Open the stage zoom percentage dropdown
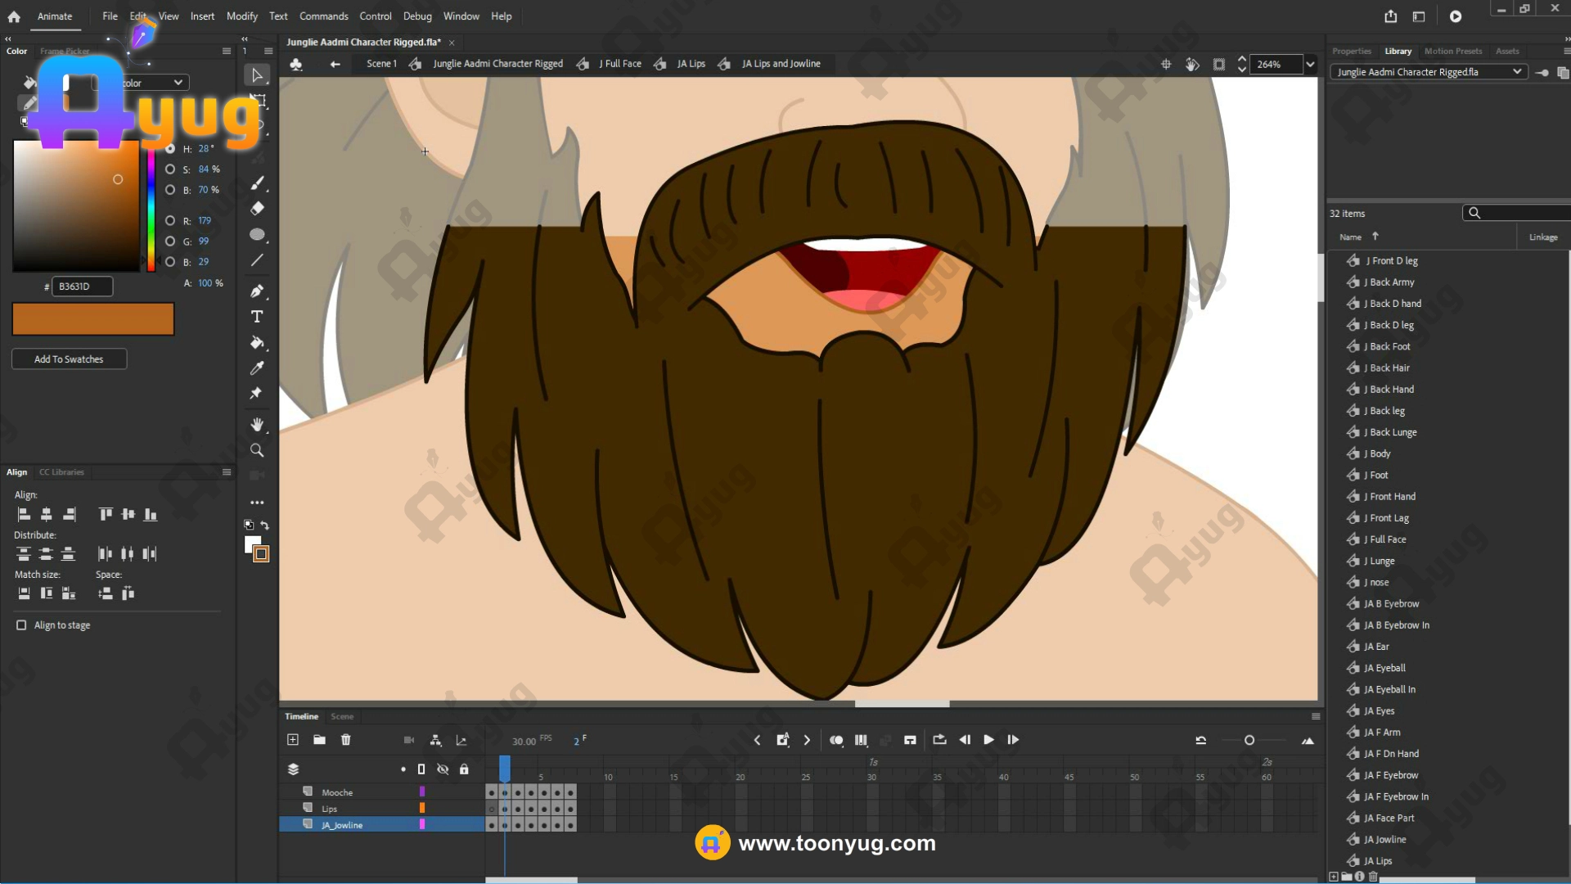The height and width of the screenshot is (884, 1571). coord(1310,65)
